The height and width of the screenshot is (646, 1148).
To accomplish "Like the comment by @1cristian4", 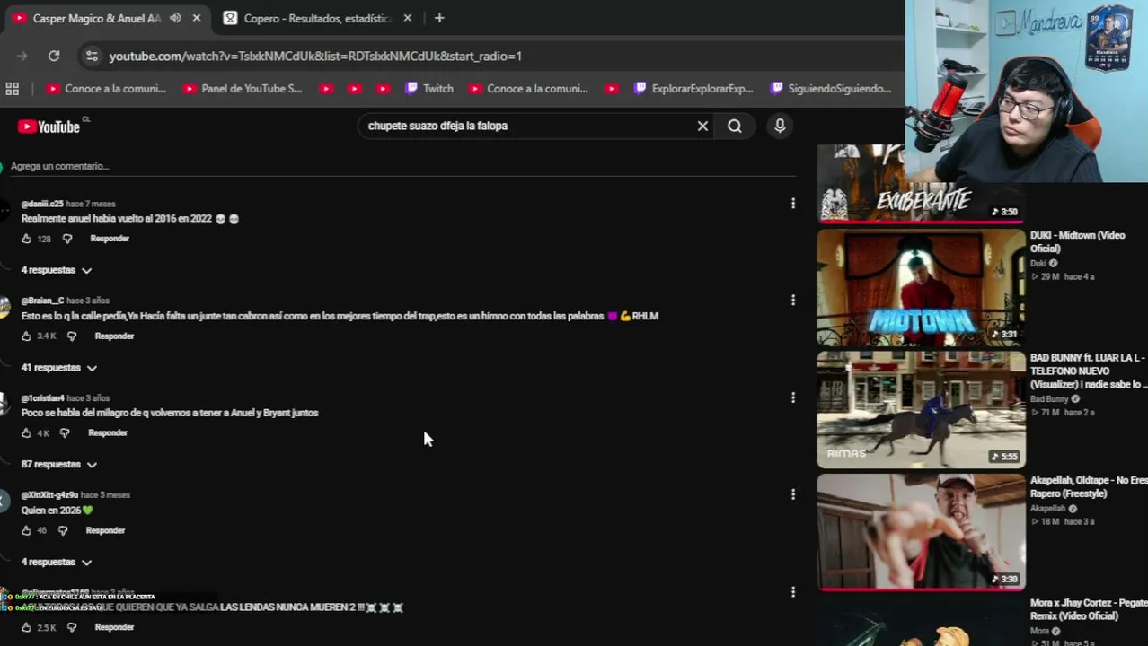I will click(x=26, y=433).
